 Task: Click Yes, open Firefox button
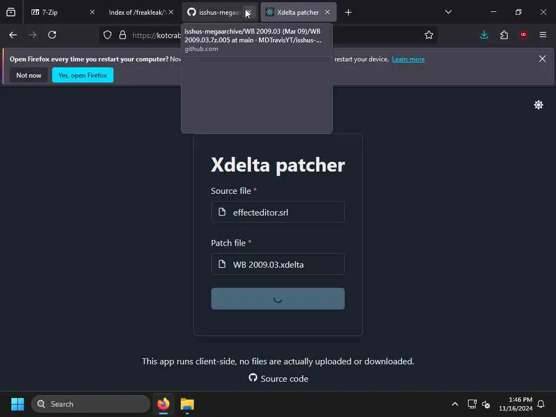pos(83,75)
